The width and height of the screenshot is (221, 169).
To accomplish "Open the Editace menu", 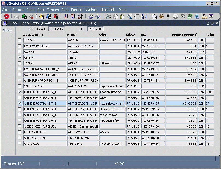I will pos(18,10).
